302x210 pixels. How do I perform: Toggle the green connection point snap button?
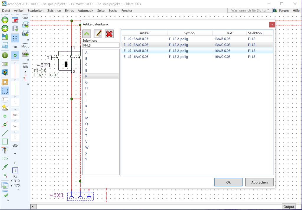pyautogui.click(x=15, y=56)
